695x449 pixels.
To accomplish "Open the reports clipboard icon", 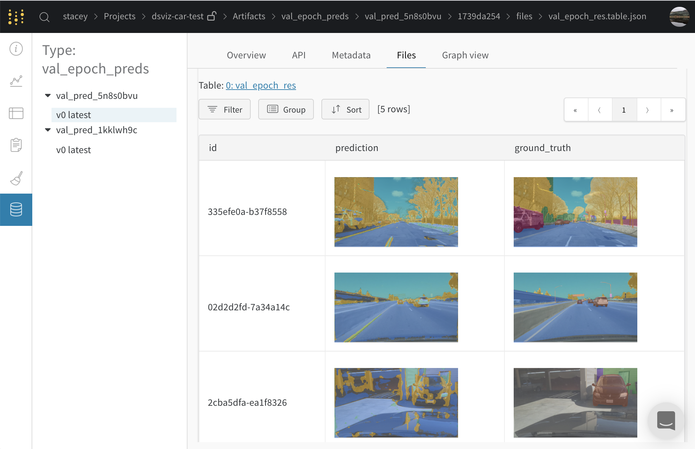I will click(x=16, y=145).
